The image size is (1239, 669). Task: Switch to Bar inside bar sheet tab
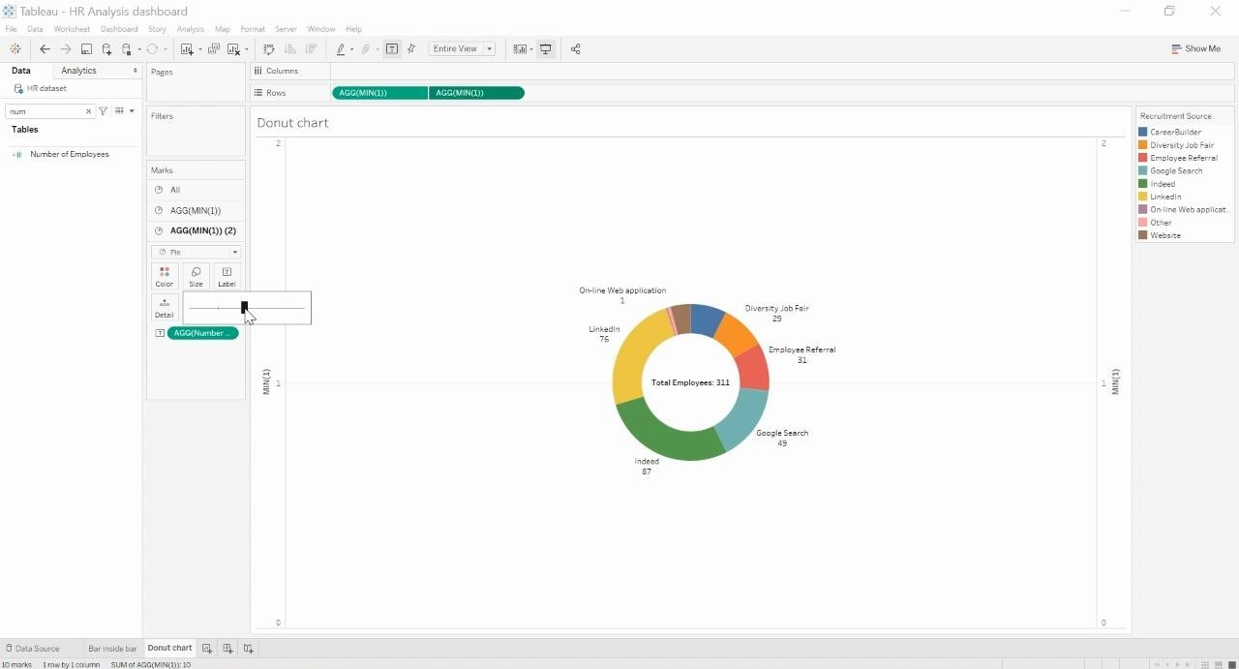pyautogui.click(x=112, y=649)
